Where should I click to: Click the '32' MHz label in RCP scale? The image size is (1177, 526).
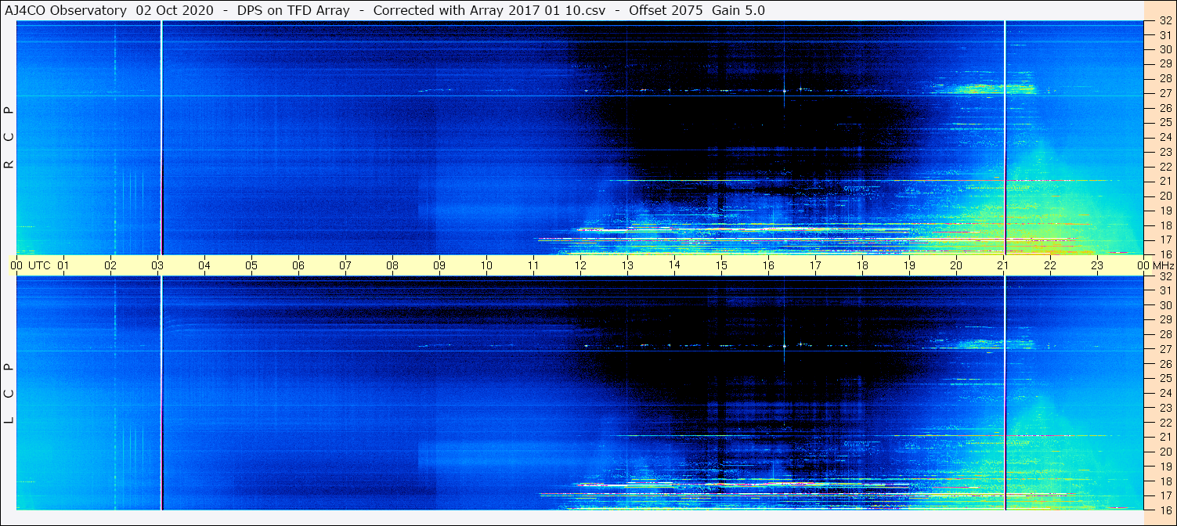pyautogui.click(x=1164, y=21)
